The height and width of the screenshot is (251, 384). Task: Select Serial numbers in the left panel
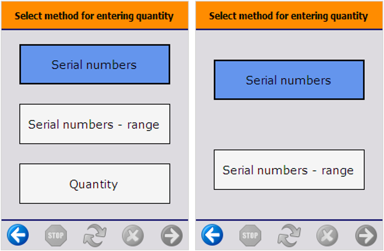click(94, 64)
